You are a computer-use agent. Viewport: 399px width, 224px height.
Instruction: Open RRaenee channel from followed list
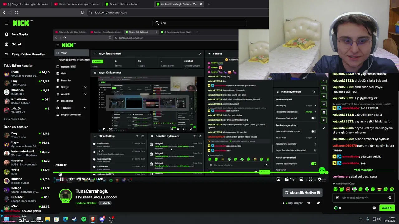point(26,92)
